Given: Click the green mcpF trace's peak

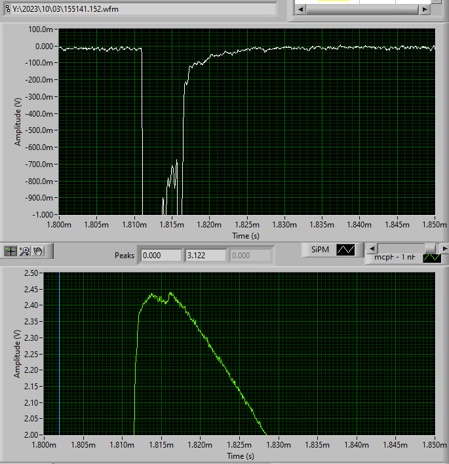Looking at the screenshot, I should point(171,293).
